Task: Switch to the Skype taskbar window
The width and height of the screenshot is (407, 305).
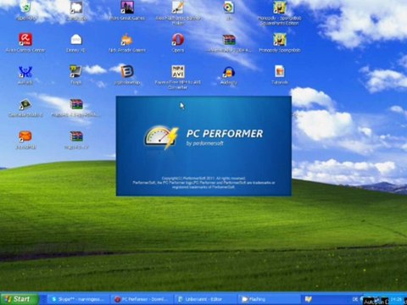Action: pyautogui.click(x=79, y=299)
